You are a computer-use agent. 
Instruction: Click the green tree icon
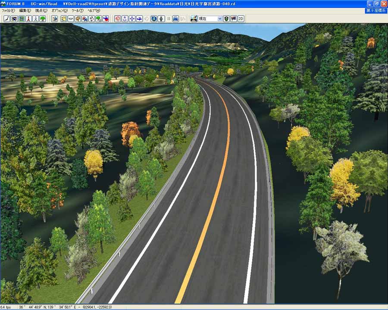point(43,19)
